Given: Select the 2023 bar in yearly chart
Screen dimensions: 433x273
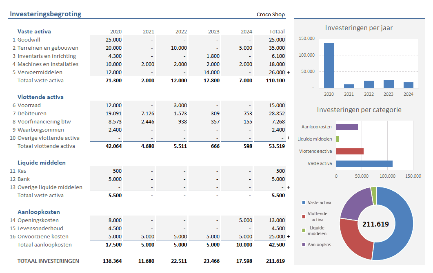Looking at the screenshot, I should [x=389, y=84].
